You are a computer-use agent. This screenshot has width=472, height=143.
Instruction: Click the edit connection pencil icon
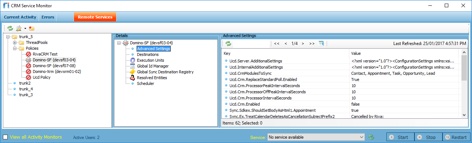click(x=19, y=28)
